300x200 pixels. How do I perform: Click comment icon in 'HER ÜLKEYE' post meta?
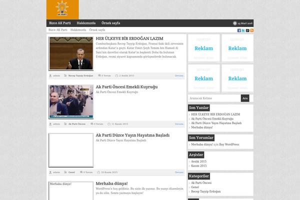pos(99,75)
